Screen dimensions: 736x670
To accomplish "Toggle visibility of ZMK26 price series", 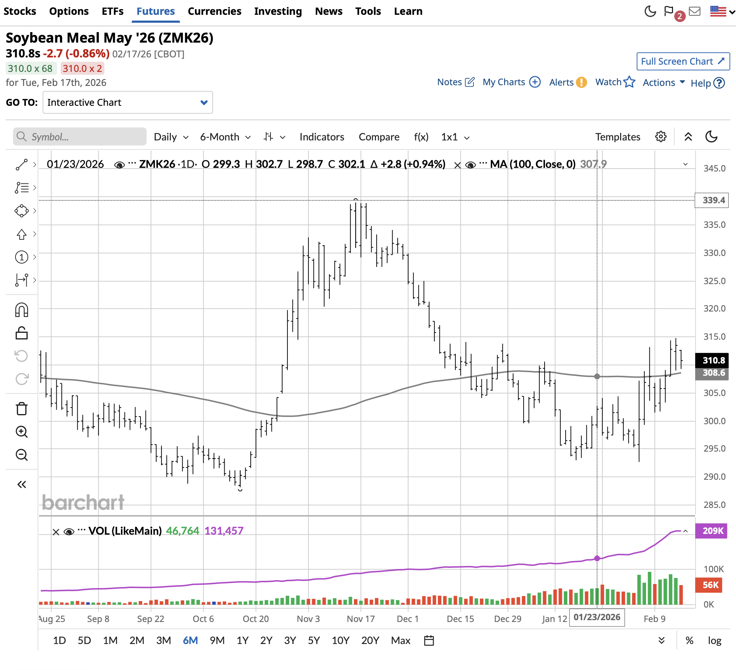I will (x=119, y=165).
